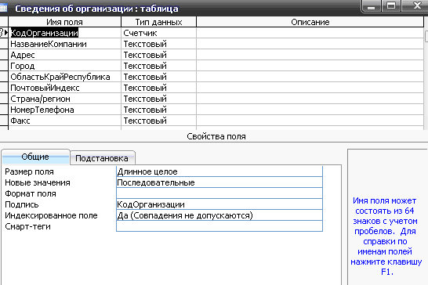Viewport: 428px width, 285px height.
Task: Minimize the table design window
Action: (372, 5)
